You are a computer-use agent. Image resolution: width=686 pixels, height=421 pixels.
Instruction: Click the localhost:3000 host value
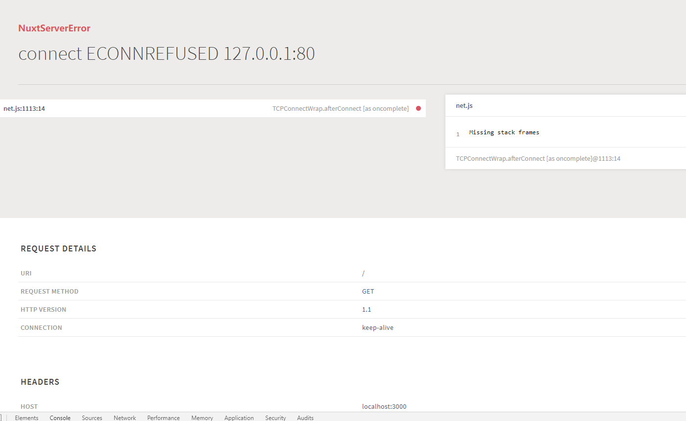click(x=384, y=407)
